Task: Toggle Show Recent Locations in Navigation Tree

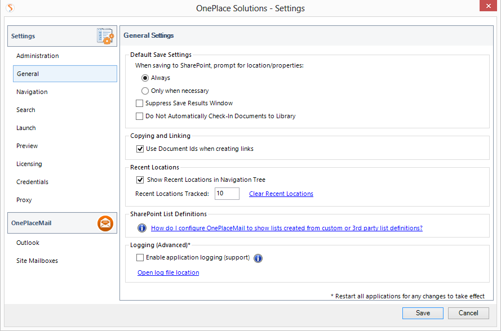Action: [140, 180]
